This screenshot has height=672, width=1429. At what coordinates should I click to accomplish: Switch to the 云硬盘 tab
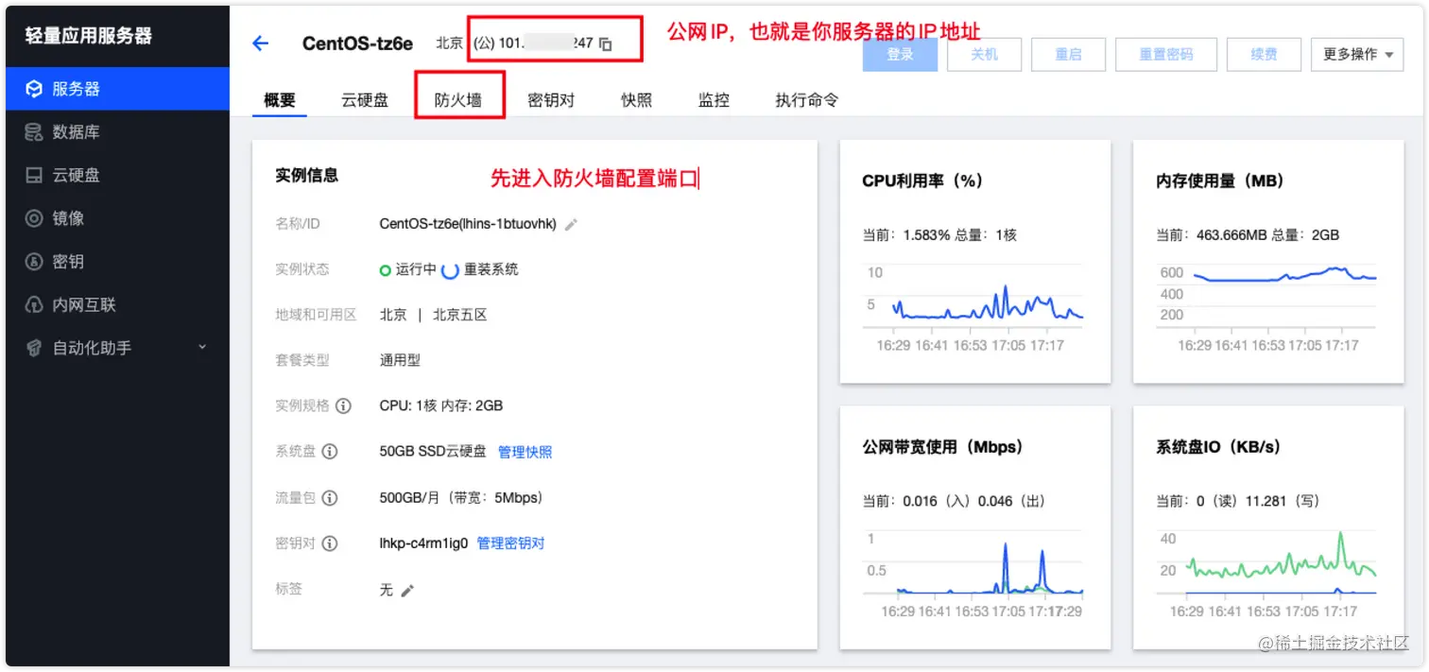pos(365,100)
